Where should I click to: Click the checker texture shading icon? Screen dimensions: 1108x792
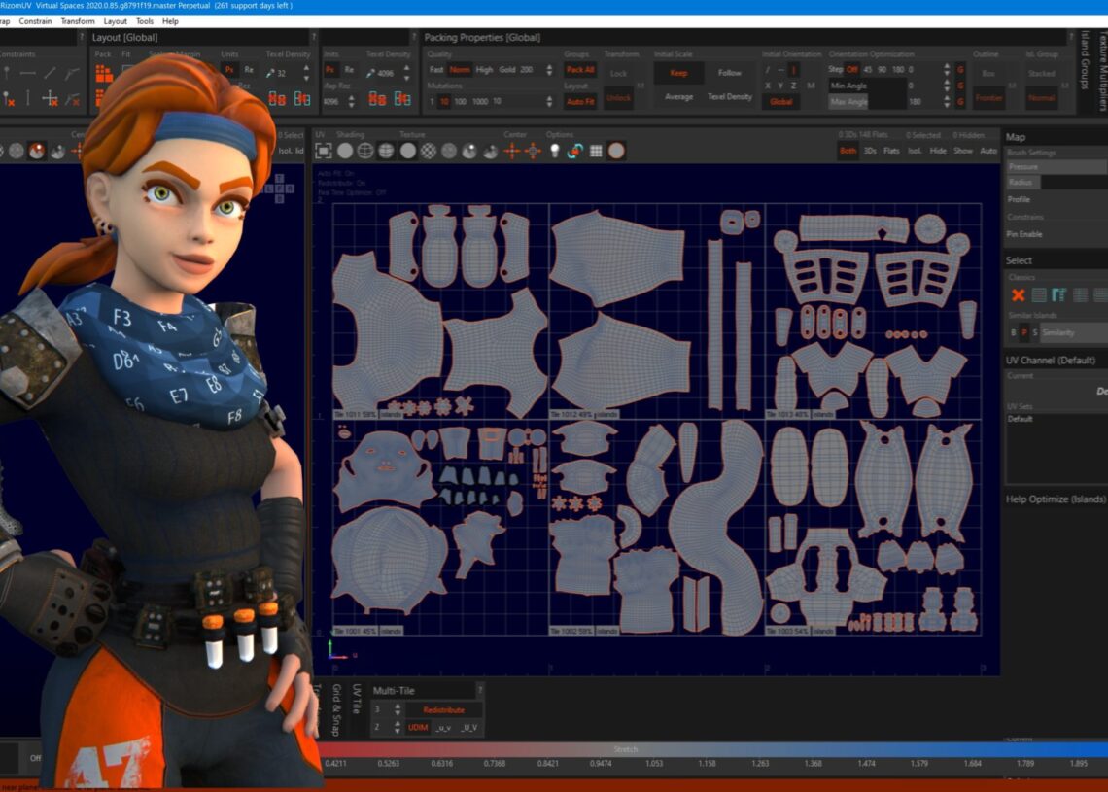(428, 151)
